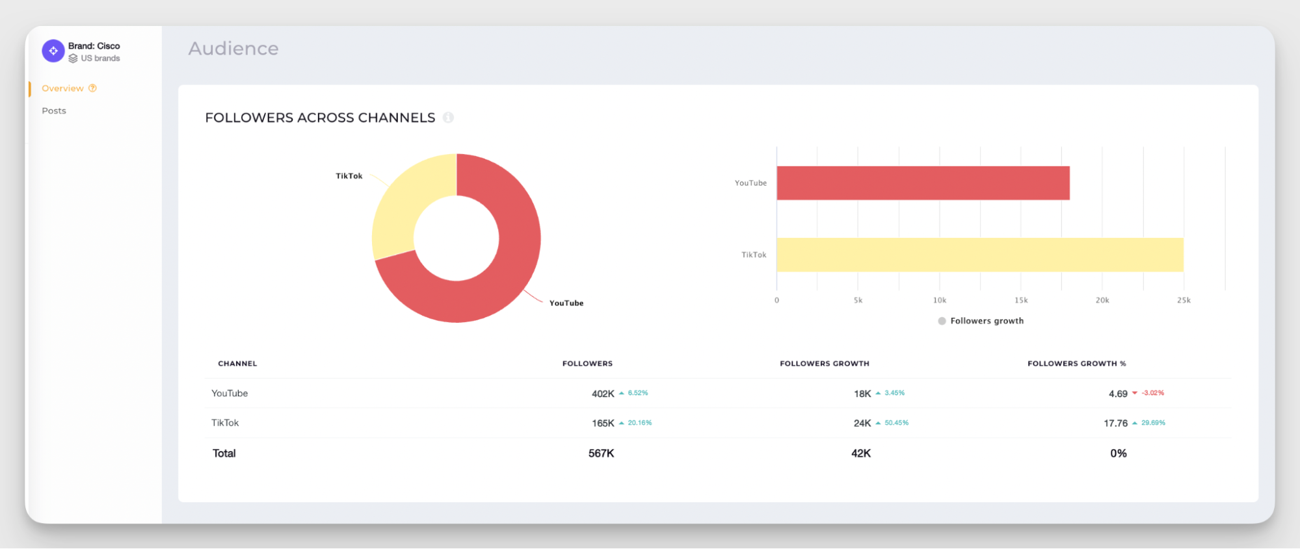The image size is (1300, 549).
Task: Click the purple Cisco brand logo icon
Action: [53, 51]
